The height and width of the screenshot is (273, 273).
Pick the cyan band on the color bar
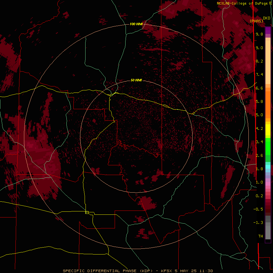pyautogui.click(x=268, y=167)
